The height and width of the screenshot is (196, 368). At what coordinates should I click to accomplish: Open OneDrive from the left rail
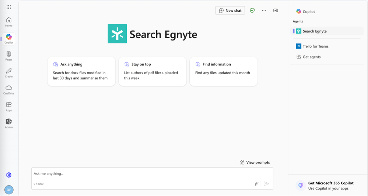coord(9,90)
